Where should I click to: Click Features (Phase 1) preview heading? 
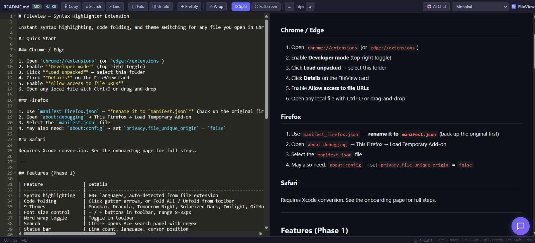point(314,231)
